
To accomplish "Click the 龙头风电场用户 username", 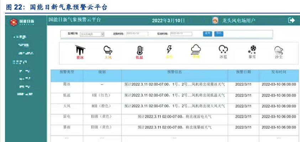I will [238, 21].
